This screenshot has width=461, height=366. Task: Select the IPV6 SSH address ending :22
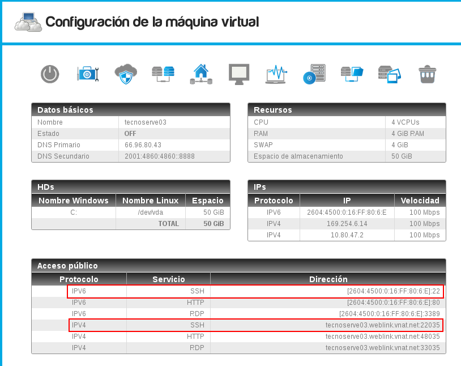(x=394, y=291)
